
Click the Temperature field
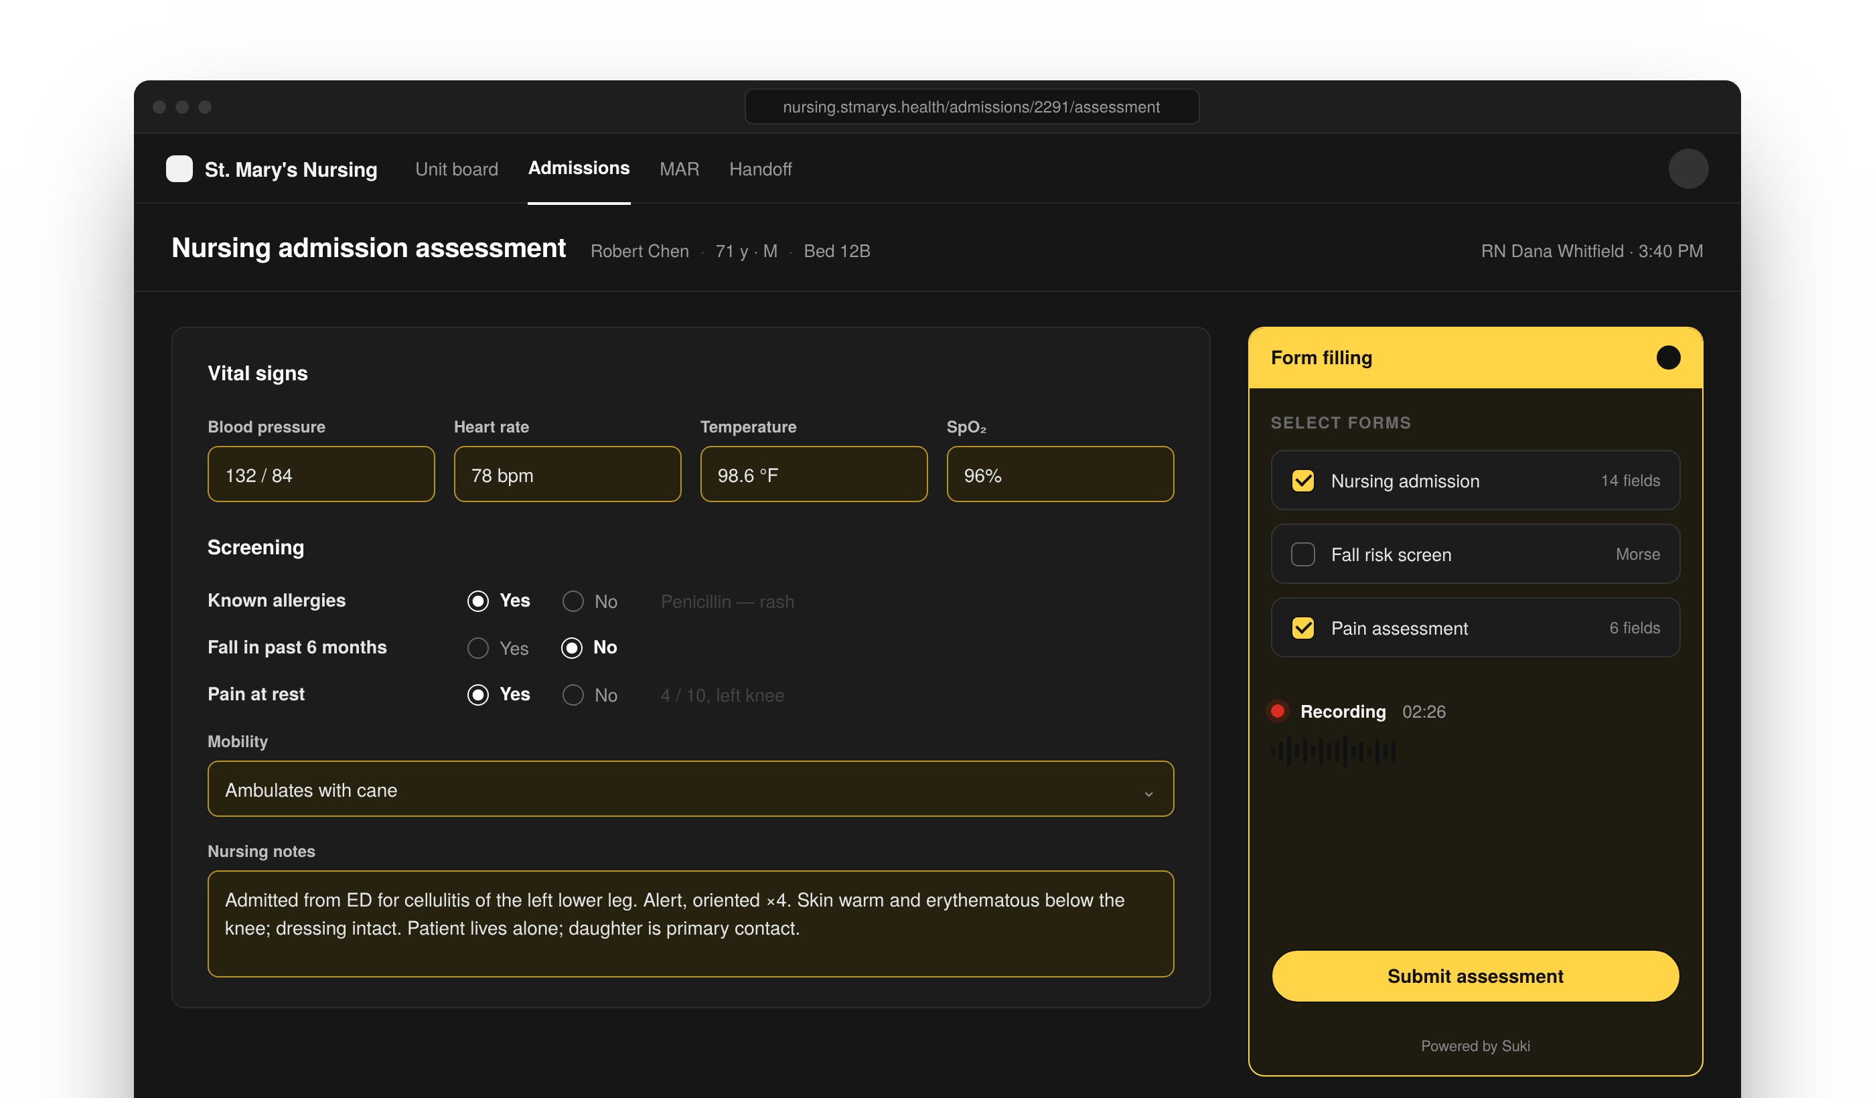pos(814,475)
